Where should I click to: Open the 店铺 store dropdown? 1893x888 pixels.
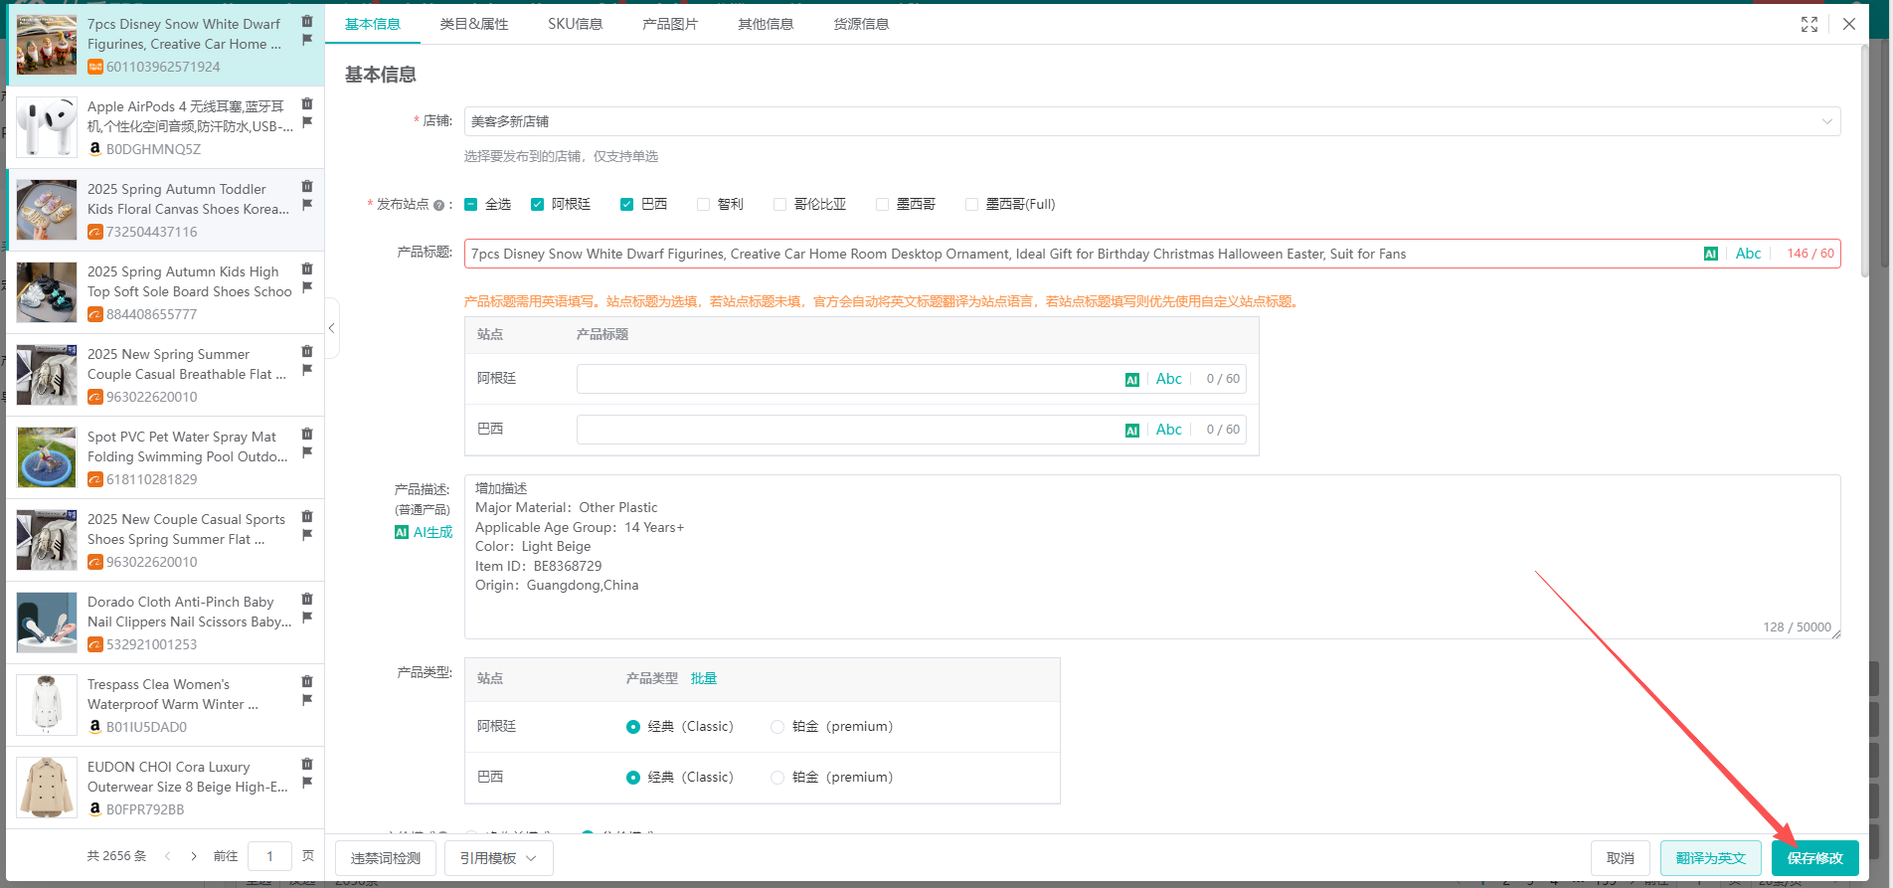1151,121
